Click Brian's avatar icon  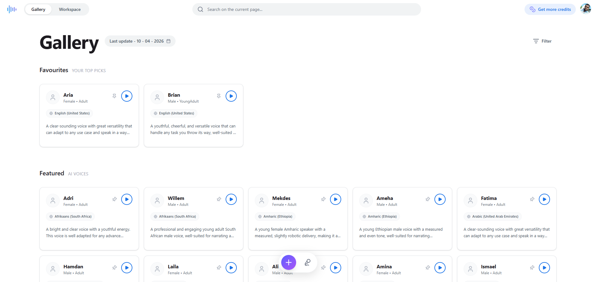(157, 98)
